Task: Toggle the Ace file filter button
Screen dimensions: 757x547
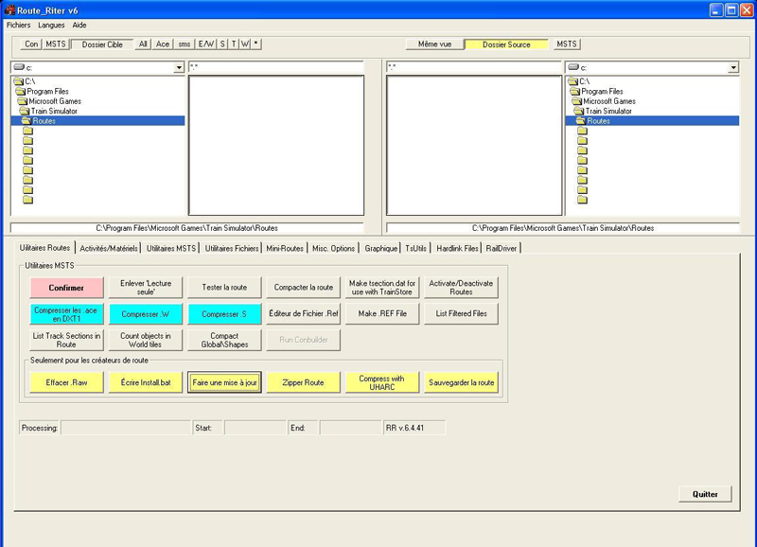Action: pos(163,44)
